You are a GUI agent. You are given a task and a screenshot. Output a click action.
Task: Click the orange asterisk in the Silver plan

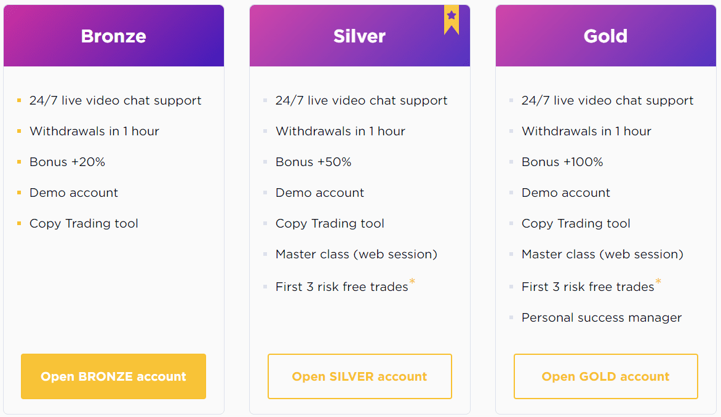412,281
